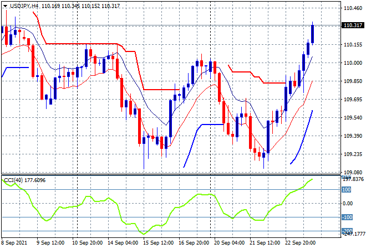Select the latest blue candle at 110.317
366x249 pixels.
[313, 34]
